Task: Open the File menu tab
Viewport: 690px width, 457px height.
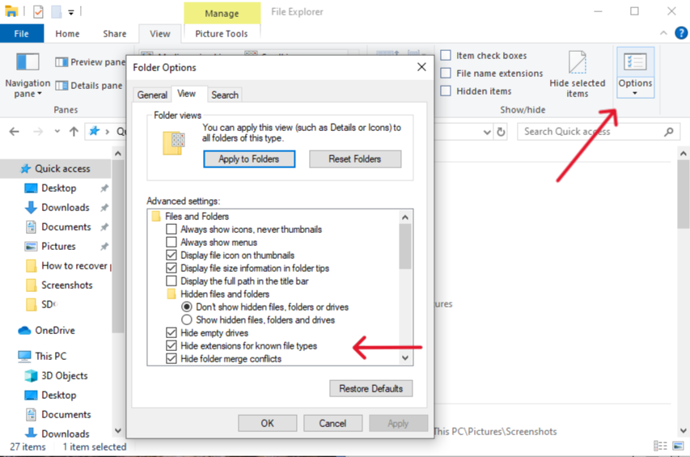Action: pos(22,33)
